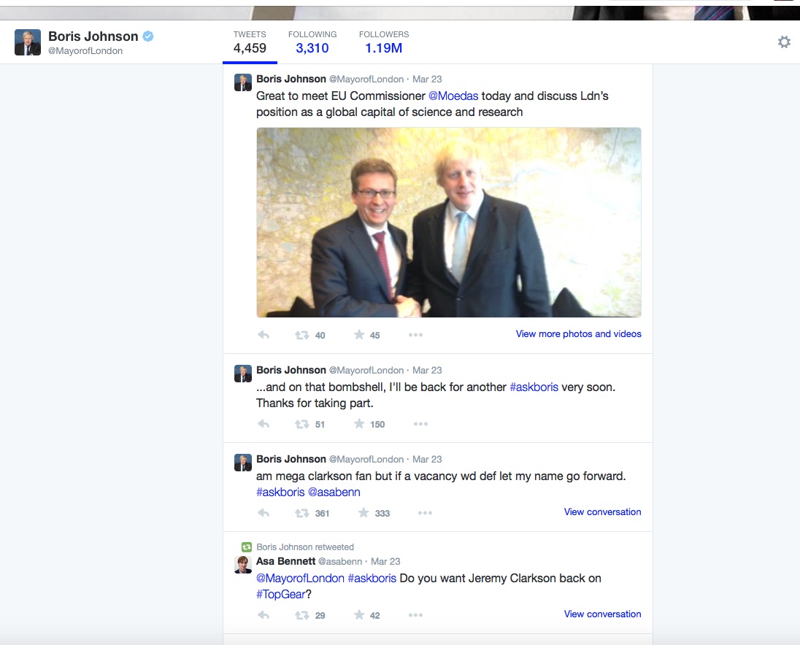This screenshot has width=800, height=645.
Task: Open the #askboris hashtag in bombshell tweet
Action: pos(534,387)
